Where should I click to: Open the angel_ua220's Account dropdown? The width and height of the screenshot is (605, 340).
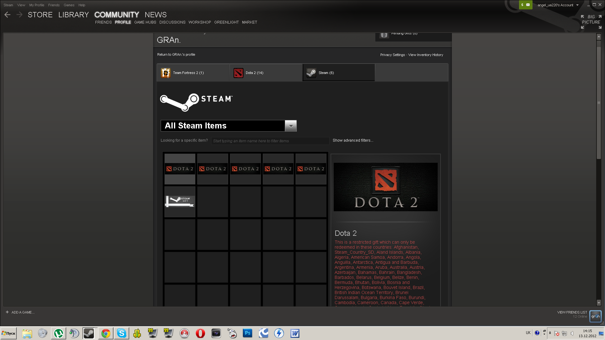point(558,5)
